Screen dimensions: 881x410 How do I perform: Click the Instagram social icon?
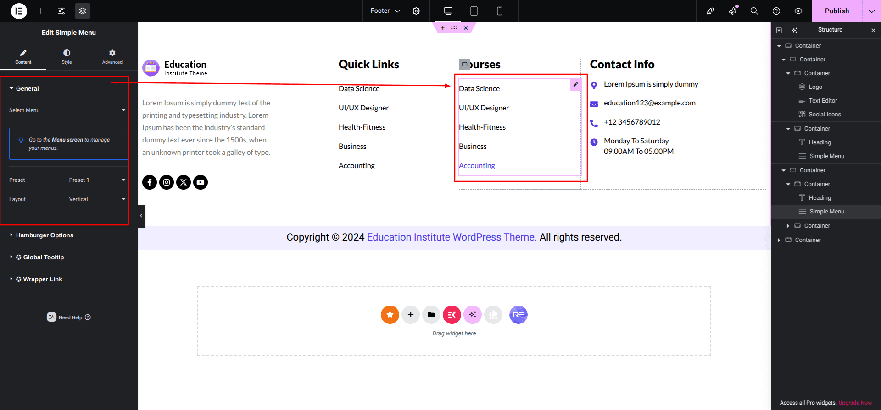click(x=167, y=182)
